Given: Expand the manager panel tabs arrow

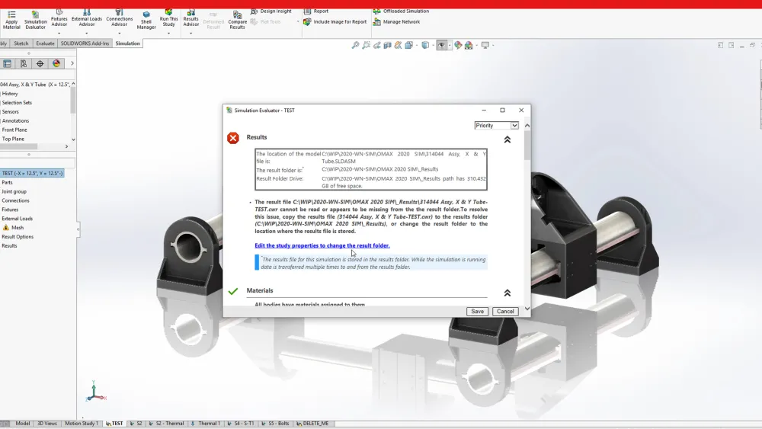Looking at the screenshot, I should point(72,64).
